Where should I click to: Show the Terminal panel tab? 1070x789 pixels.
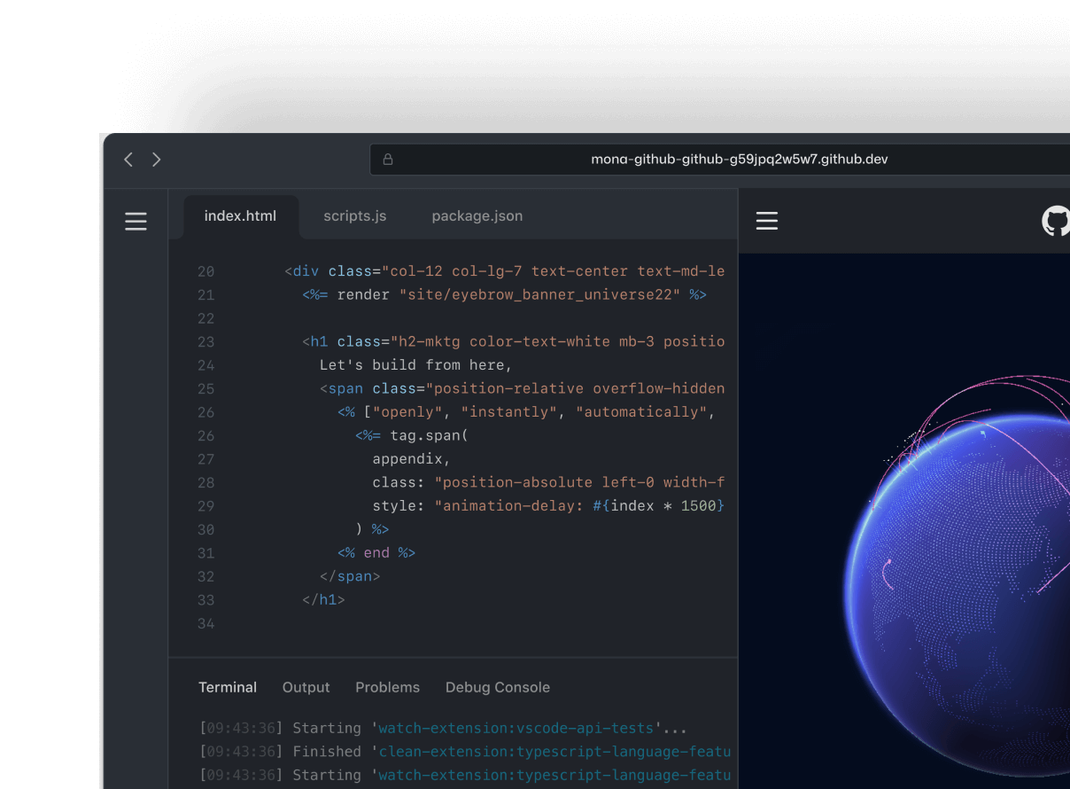click(x=228, y=687)
